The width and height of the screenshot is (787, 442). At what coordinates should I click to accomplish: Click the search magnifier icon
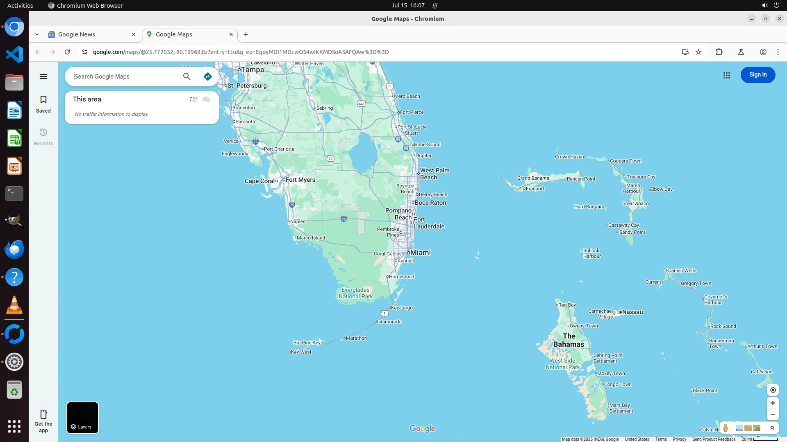tap(187, 77)
